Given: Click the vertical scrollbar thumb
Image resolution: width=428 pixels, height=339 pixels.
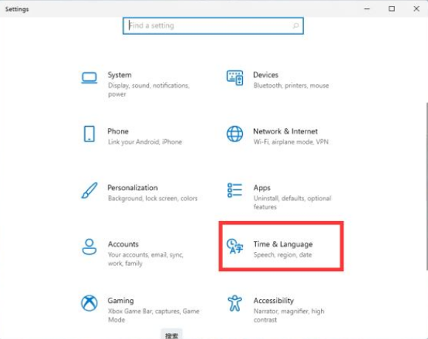Looking at the screenshot, I should coord(427,186).
